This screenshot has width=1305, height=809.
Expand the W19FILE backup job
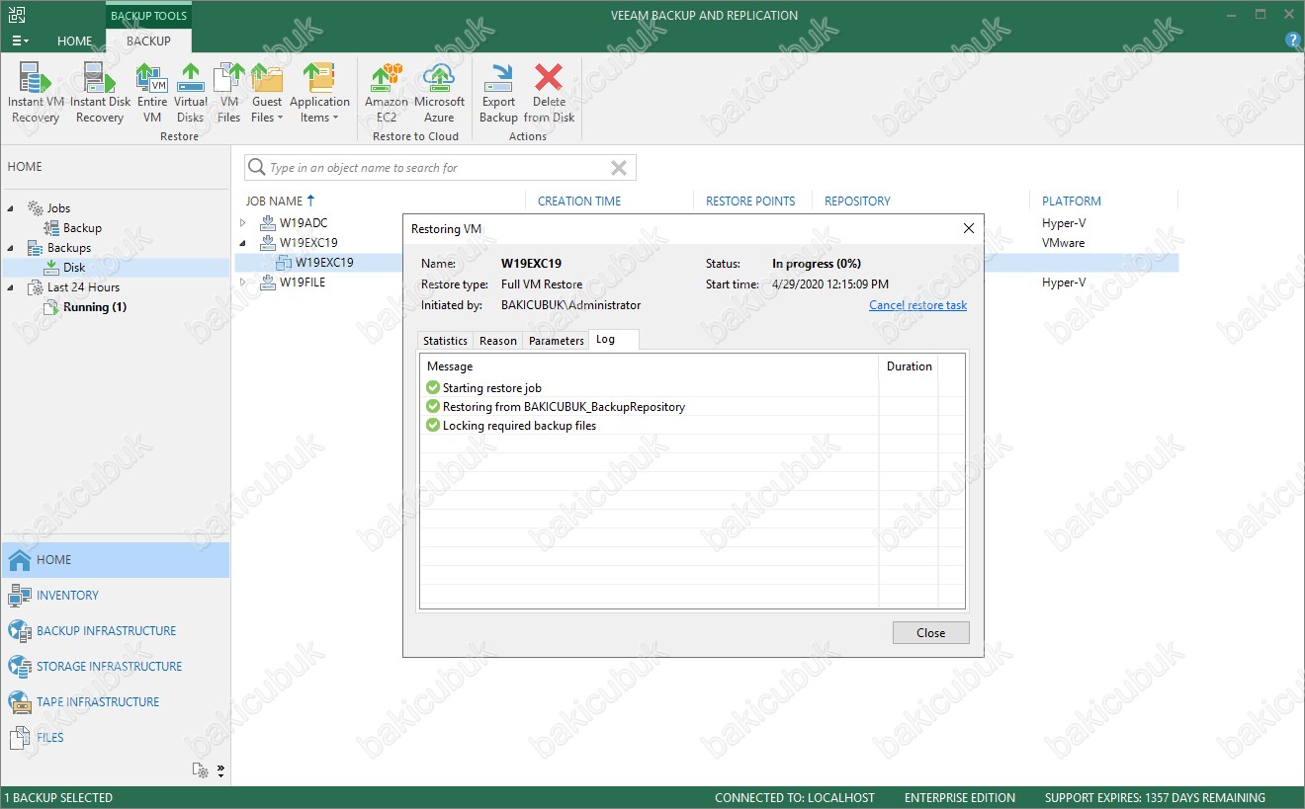click(243, 283)
